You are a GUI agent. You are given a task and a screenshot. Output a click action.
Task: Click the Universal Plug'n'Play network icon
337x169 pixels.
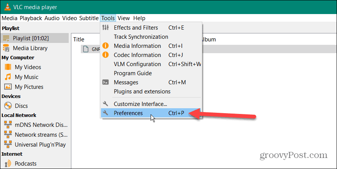(x=8, y=144)
